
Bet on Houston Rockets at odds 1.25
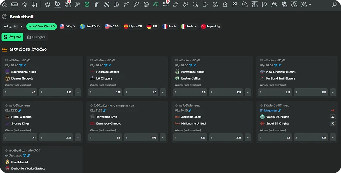point(105,92)
